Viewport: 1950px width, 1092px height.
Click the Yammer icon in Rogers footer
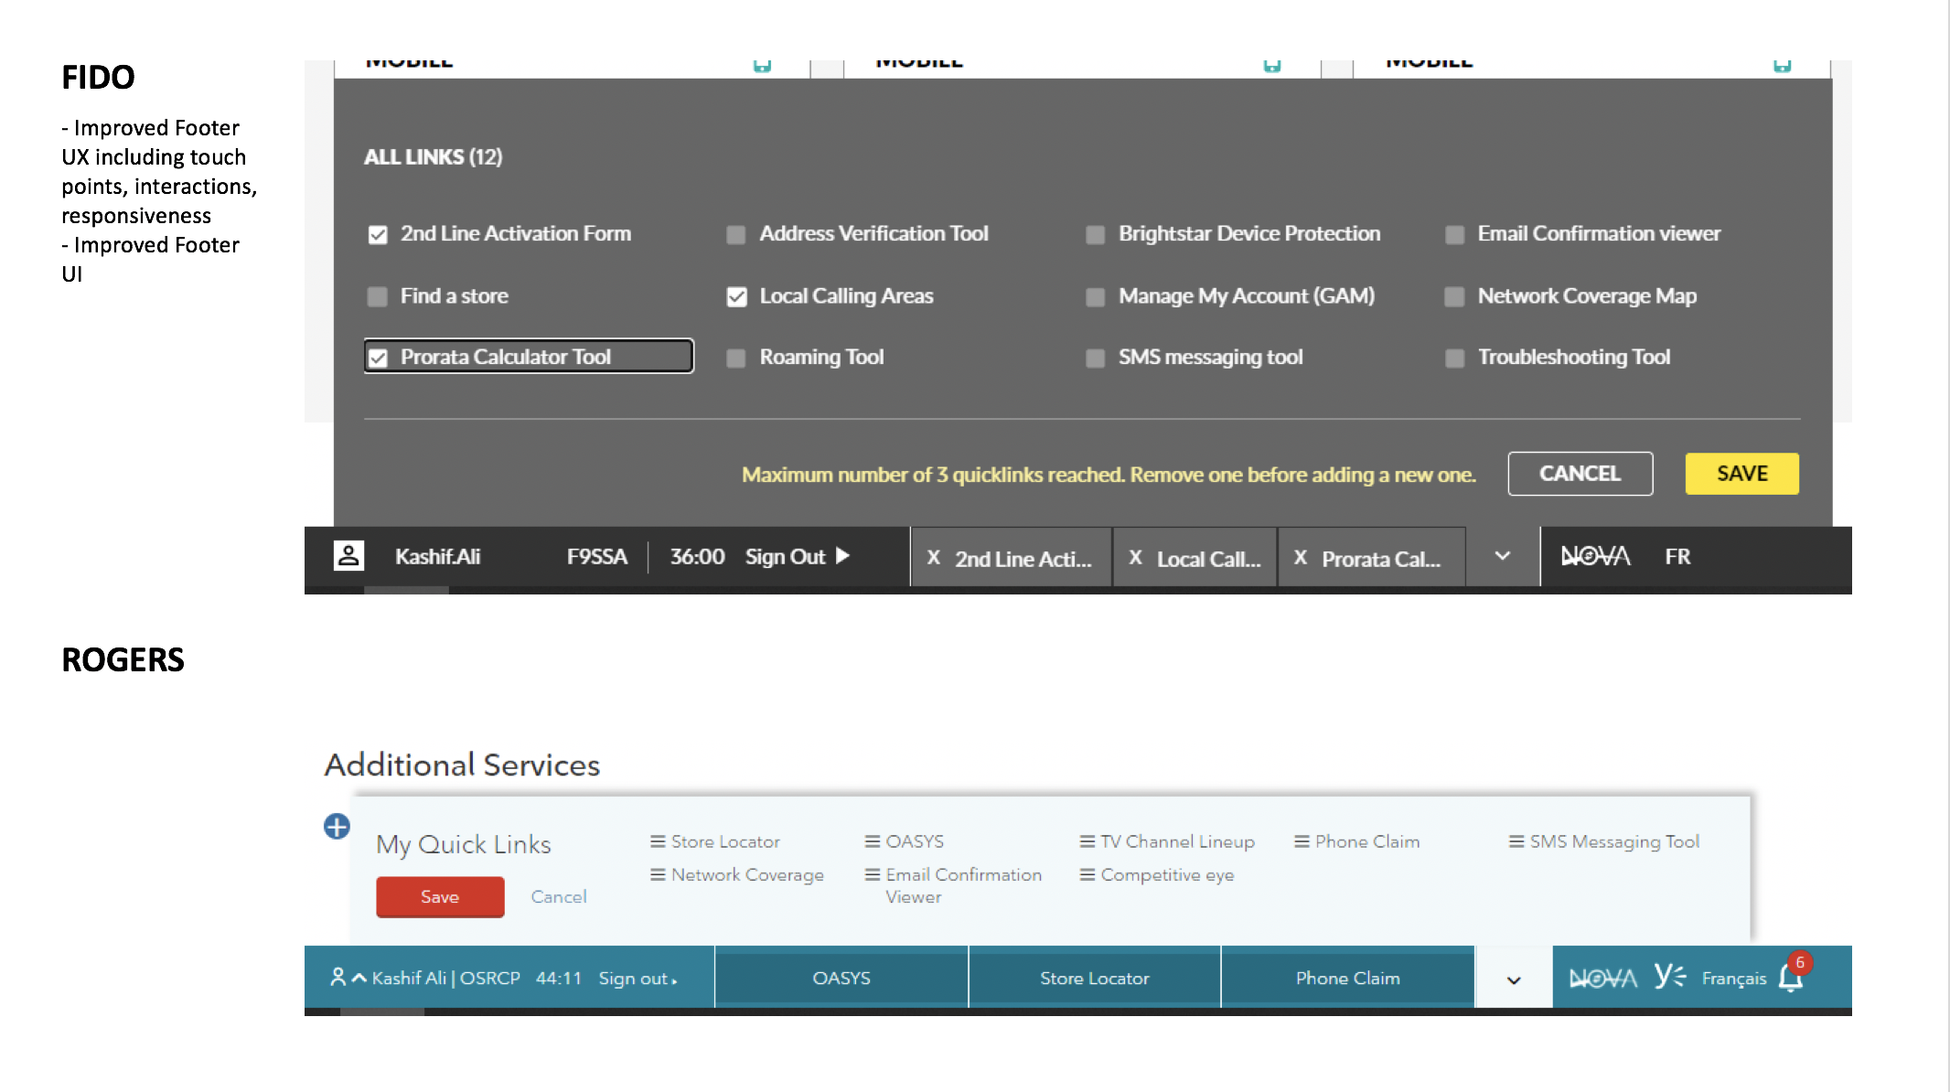1670,976
